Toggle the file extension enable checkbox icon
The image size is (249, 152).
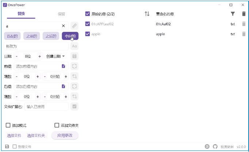[x=74, y=107]
